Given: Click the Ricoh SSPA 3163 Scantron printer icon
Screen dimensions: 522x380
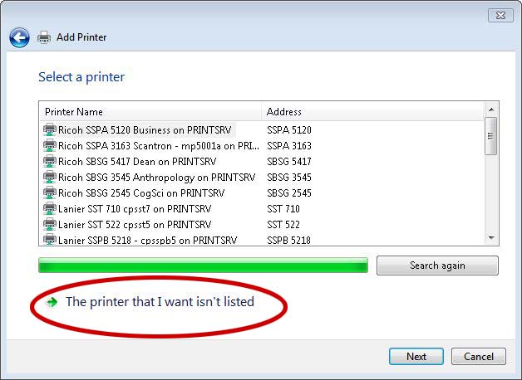Looking at the screenshot, I should (50, 145).
